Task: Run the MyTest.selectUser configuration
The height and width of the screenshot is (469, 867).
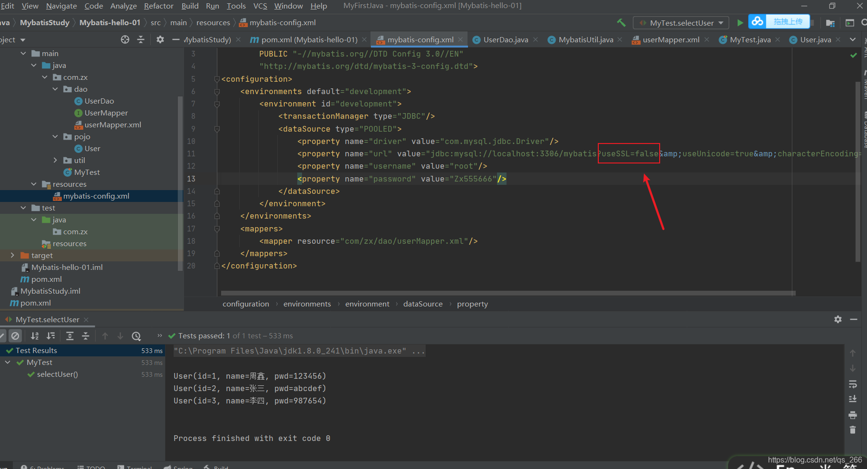Action: [741, 22]
